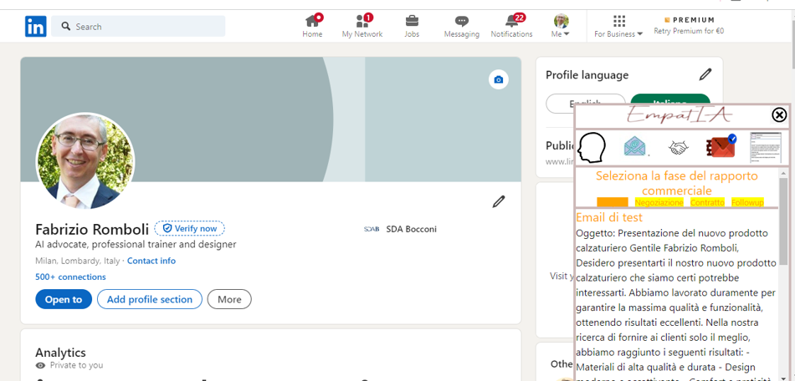Viewport: 795px width, 381px height.
Task: Click the email envelope icon in EmpatIA
Action: (x=635, y=148)
